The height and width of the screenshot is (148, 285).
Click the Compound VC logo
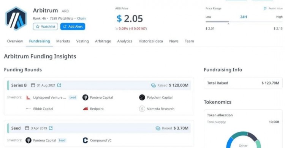(x=85, y=140)
